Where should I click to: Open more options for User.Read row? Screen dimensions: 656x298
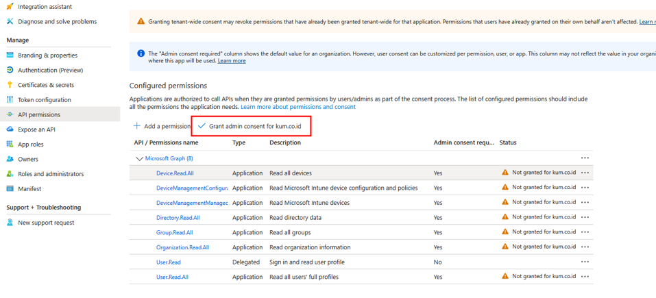(x=585, y=262)
